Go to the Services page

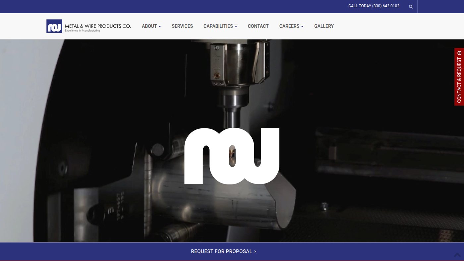click(x=182, y=26)
